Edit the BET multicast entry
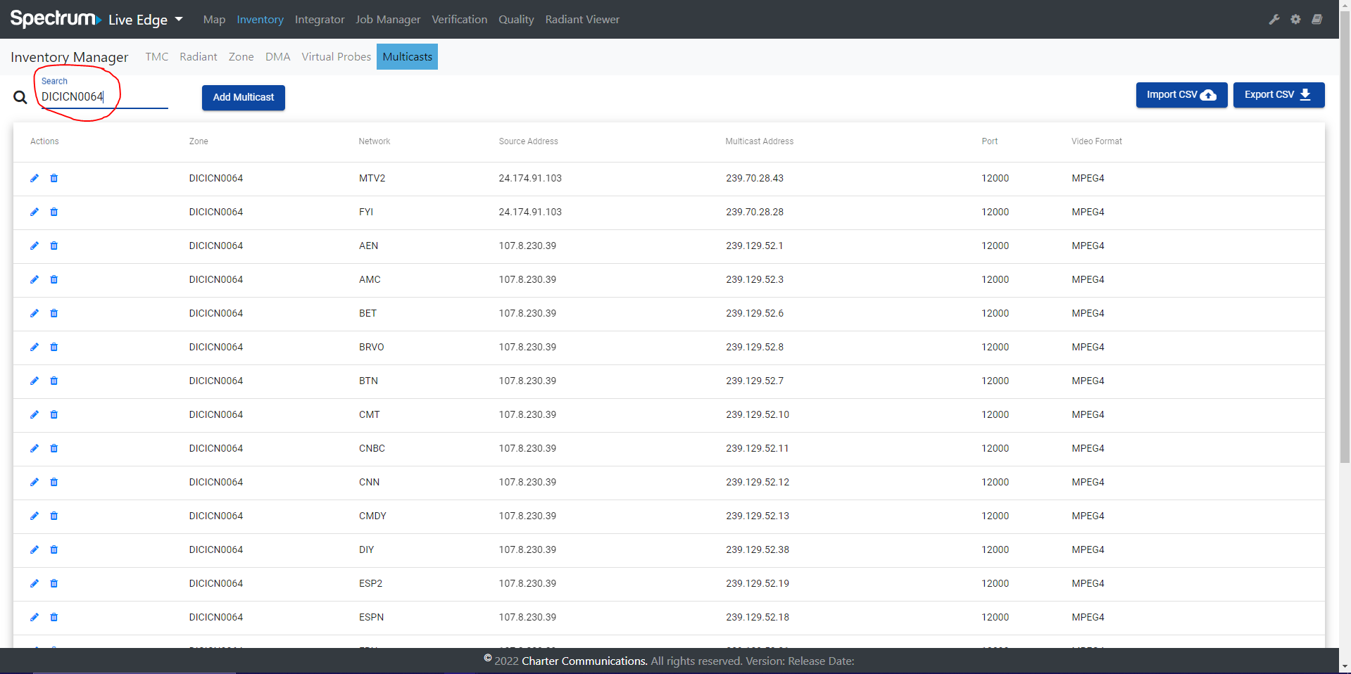This screenshot has width=1351, height=674. [34, 313]
